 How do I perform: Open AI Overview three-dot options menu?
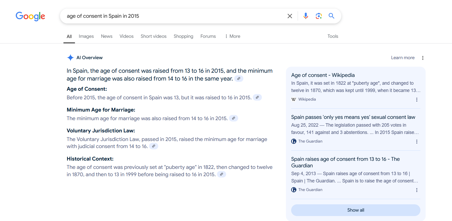tap(422, 58)
